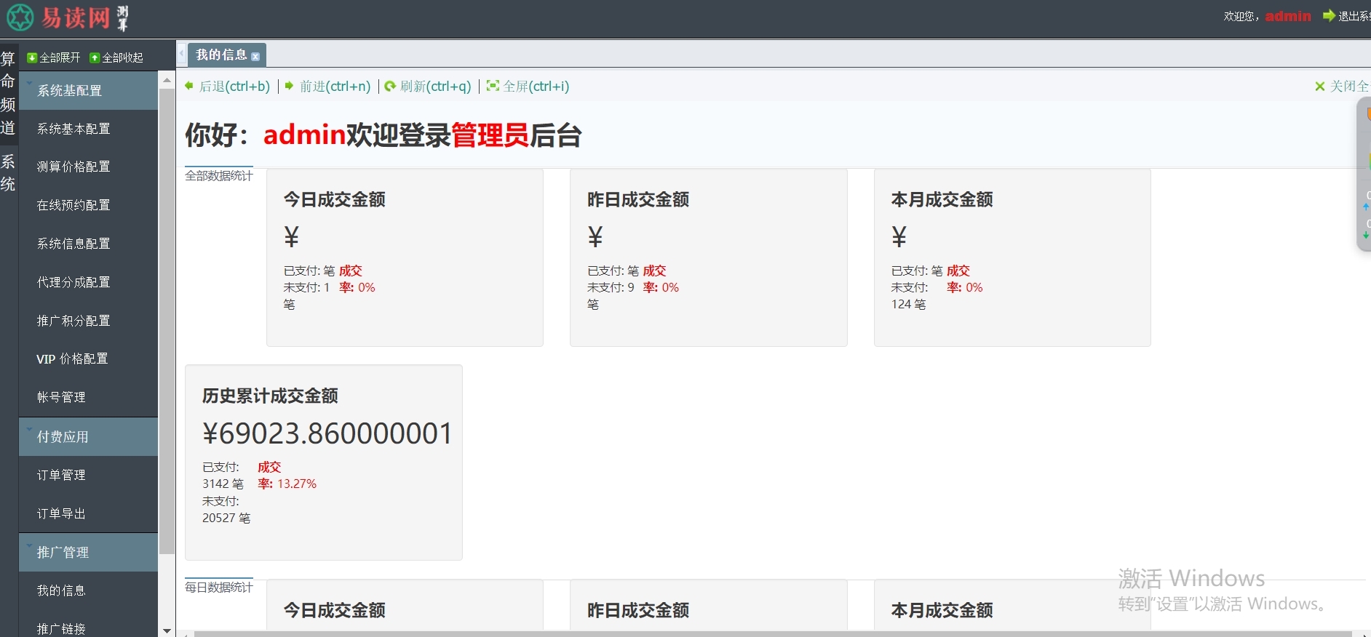Click the ¥69023.860000001 amount

click(x=327, y=433)
